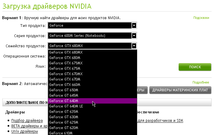The width and height of the screenshot is (214, 135).
Task: Open the Подробнее link
Action: [x=201, y=82]
